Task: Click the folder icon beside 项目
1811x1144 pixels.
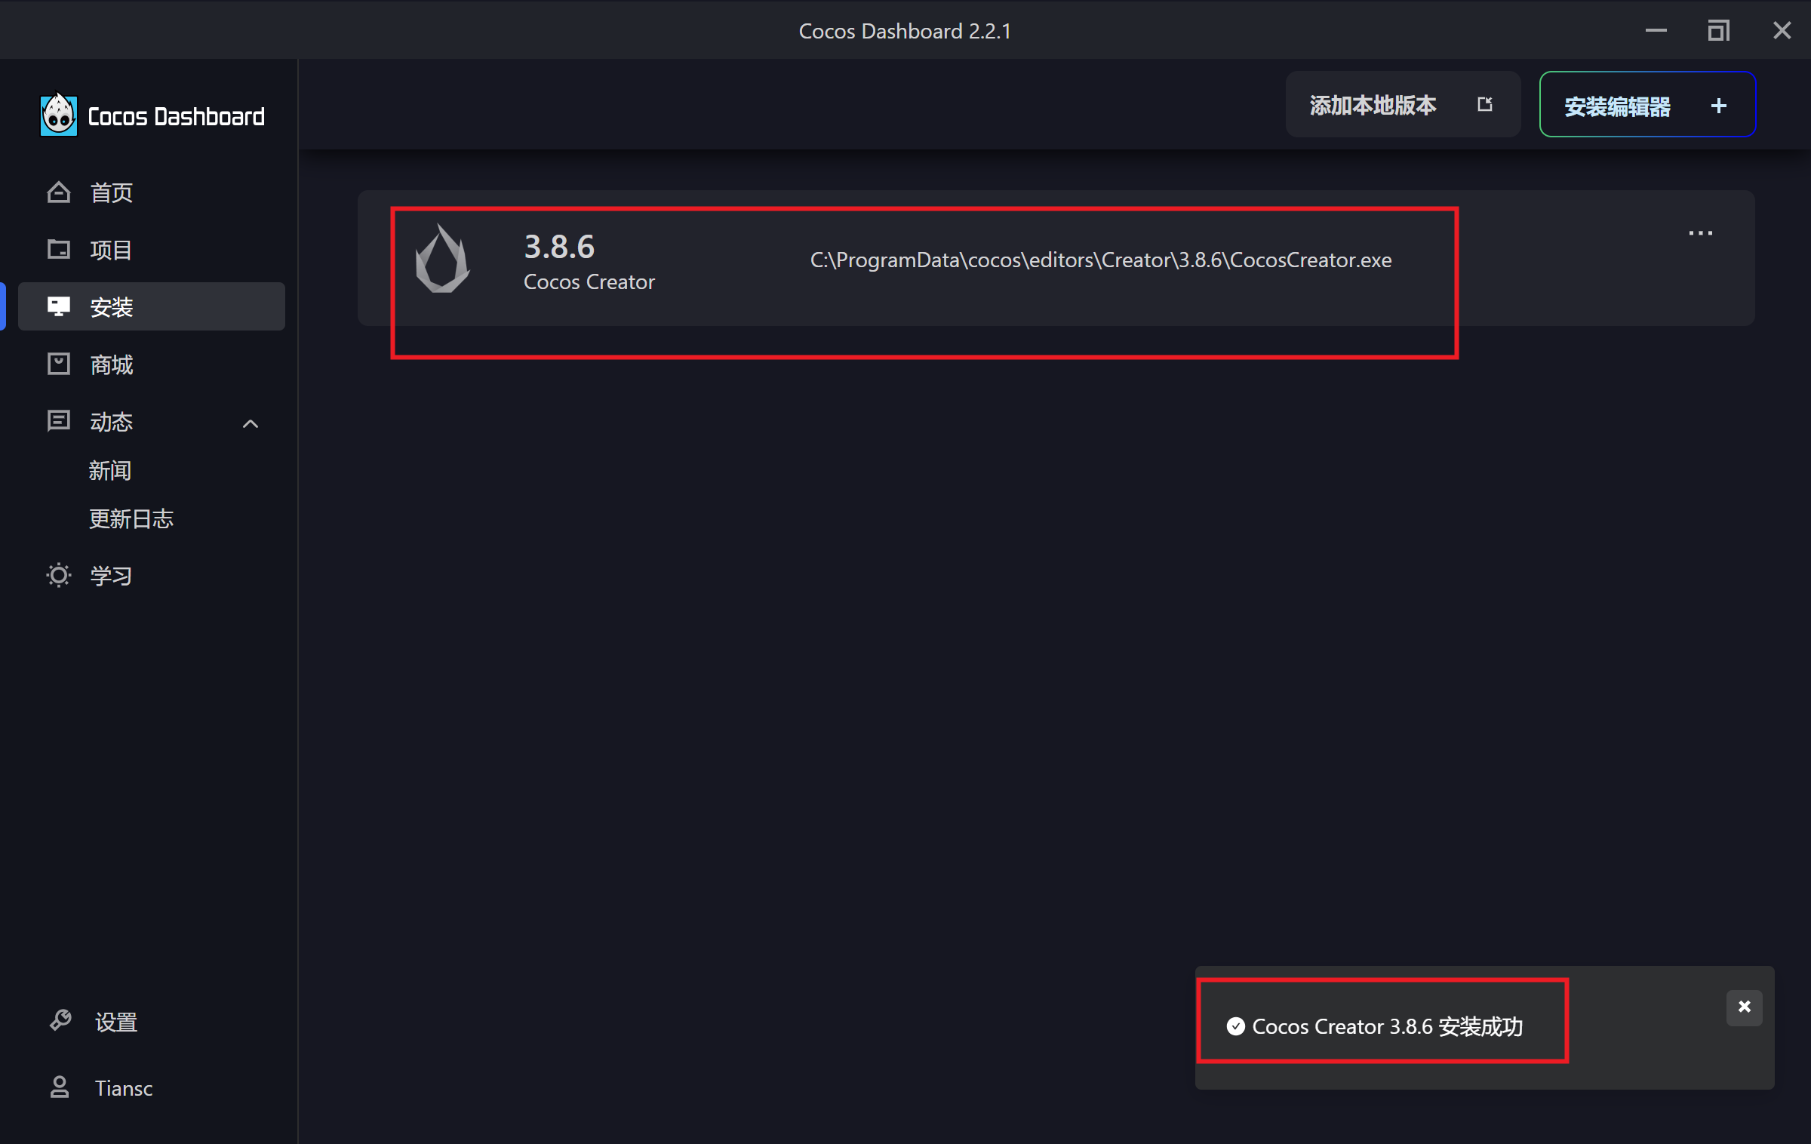Action: 59,249
